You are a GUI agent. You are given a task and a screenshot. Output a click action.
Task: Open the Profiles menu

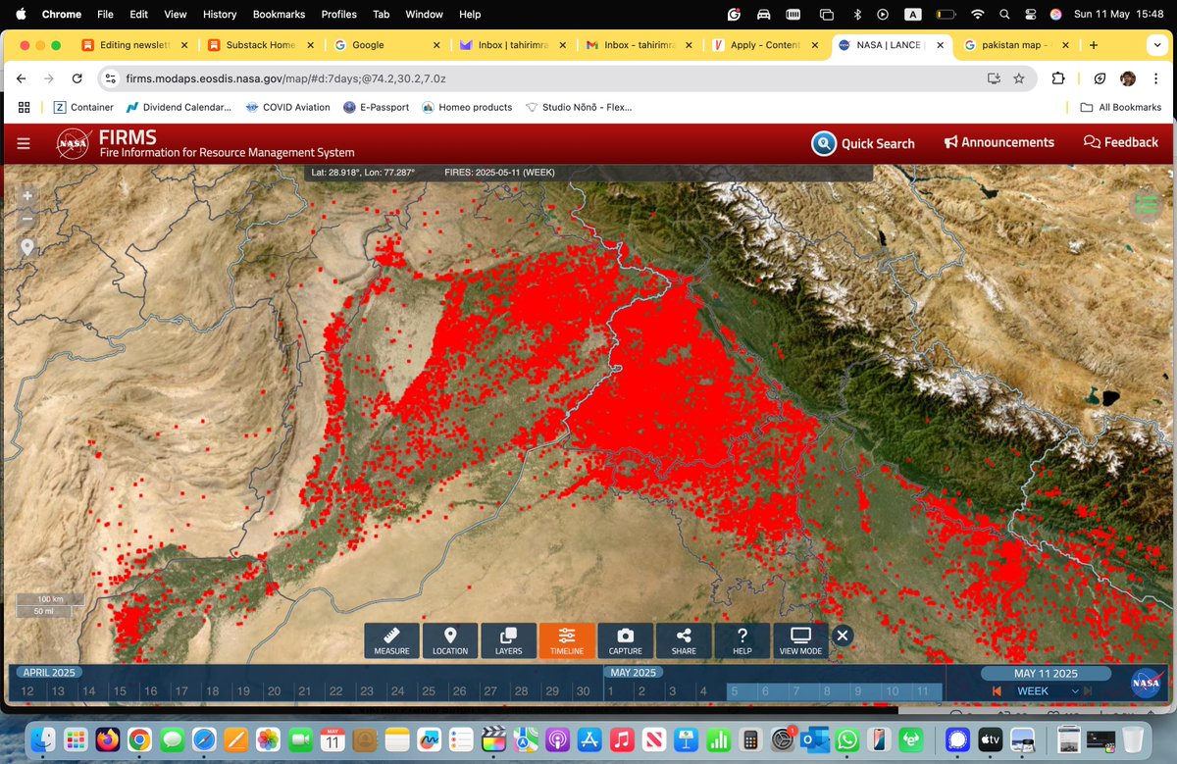pyautogui.click(x=339, y=15)
